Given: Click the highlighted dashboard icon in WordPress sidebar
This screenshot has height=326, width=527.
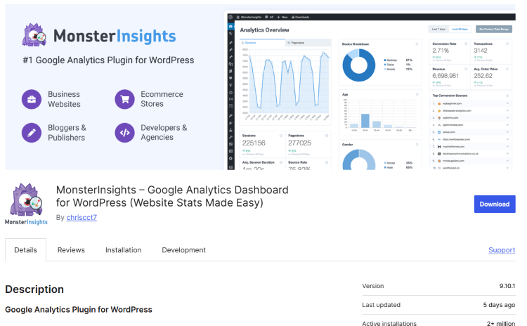Looking at the screenshot, I should (230, 26).
